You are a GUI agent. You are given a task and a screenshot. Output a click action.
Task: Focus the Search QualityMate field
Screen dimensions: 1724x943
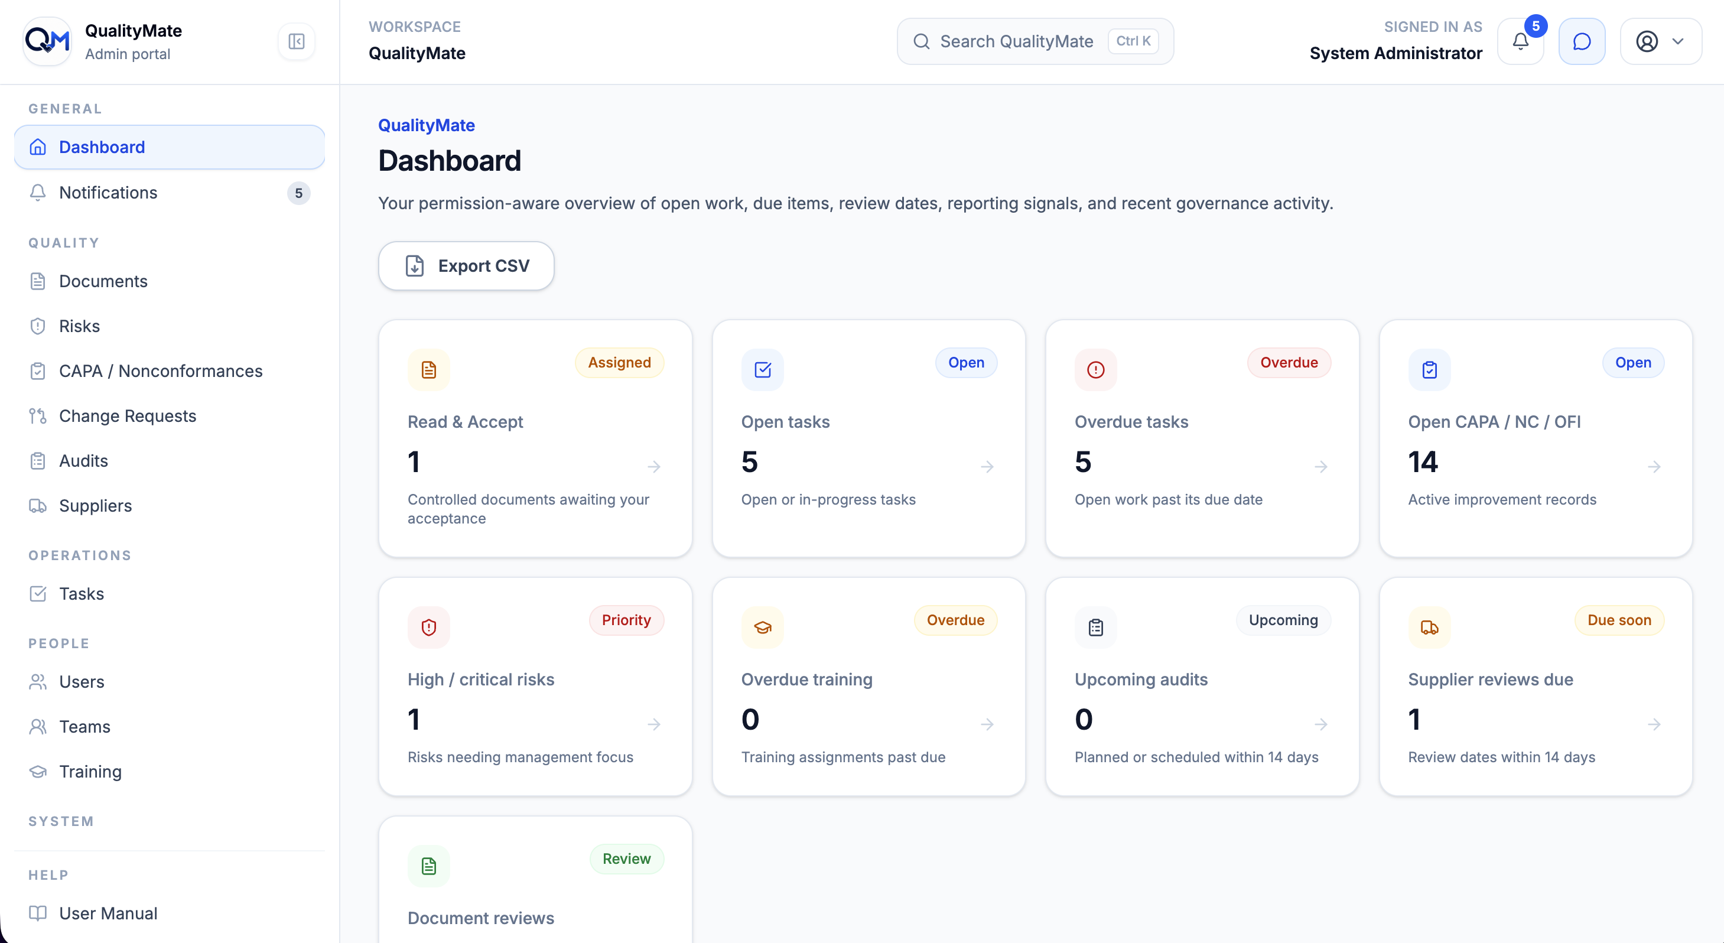click(1035, 41)
